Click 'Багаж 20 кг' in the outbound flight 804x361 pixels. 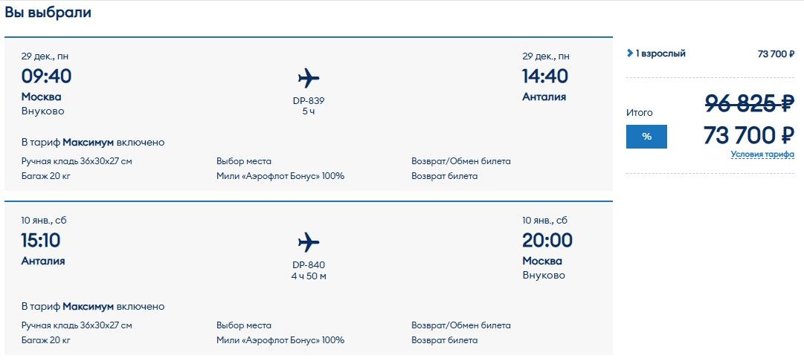(x=46, y=176)
